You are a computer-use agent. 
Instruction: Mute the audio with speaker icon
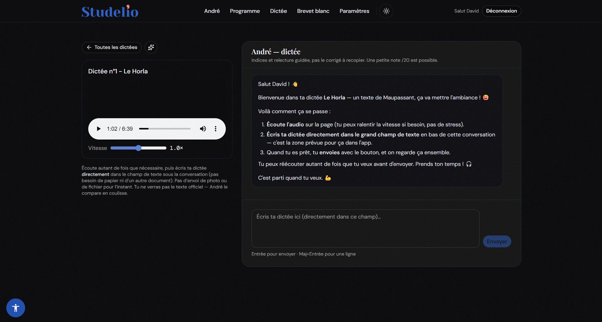[x=203, y=129]
